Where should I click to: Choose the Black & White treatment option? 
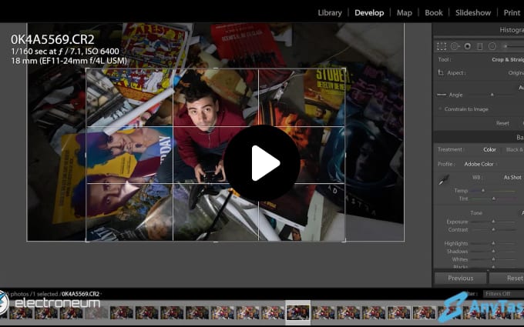coord(515,150)
